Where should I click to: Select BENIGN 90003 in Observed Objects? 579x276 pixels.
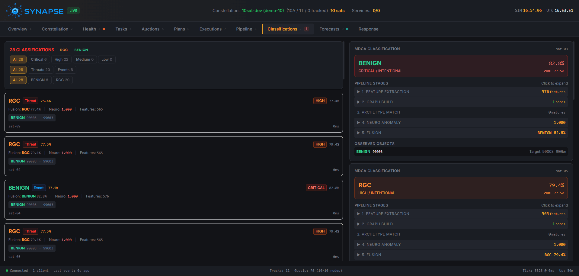click(x=369, y=152)
